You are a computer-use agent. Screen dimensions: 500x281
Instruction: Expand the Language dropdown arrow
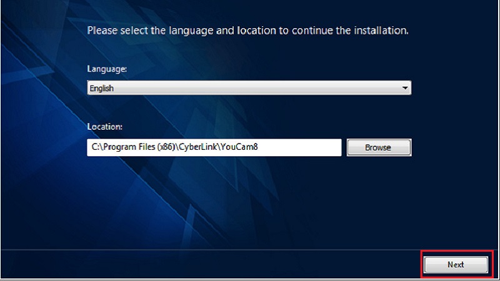[x=405, y=89]
